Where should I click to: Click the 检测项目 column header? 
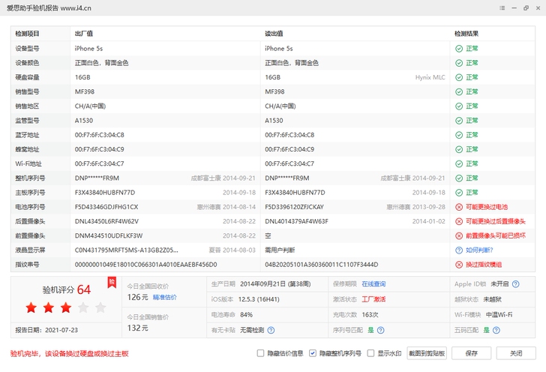coord(27,34)
